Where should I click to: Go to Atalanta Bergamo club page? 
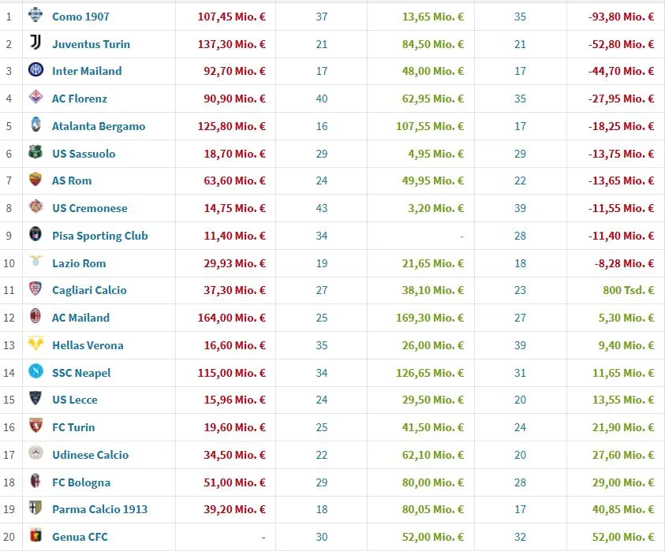(x=99, y=126)
